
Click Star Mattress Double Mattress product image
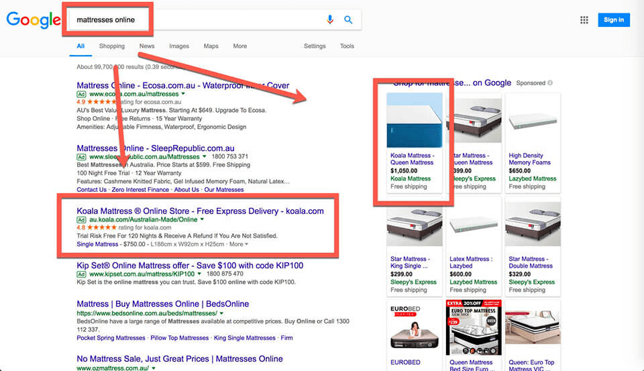pos(533,224)
